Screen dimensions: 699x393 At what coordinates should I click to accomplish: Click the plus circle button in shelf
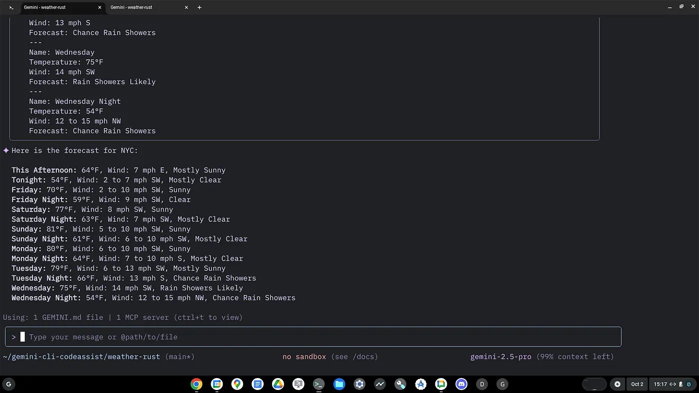coord(618,384)
